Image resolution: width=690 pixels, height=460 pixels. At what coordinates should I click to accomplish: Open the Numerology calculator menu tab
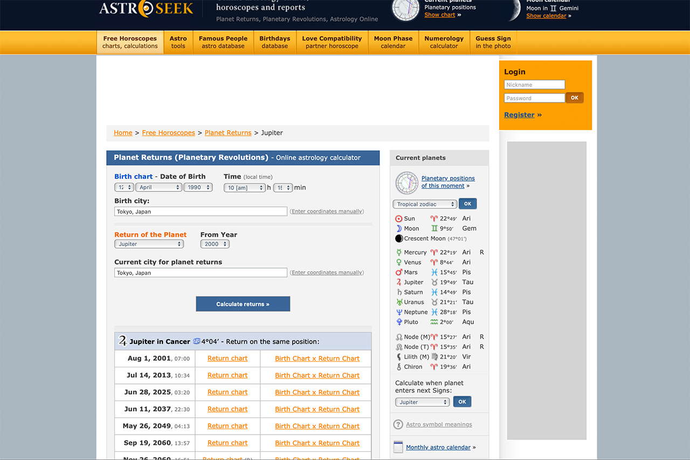(444, 42)
